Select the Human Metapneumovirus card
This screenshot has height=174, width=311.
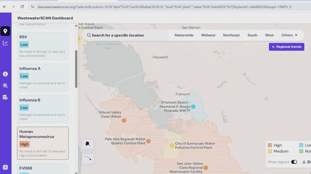pos(43,143)
